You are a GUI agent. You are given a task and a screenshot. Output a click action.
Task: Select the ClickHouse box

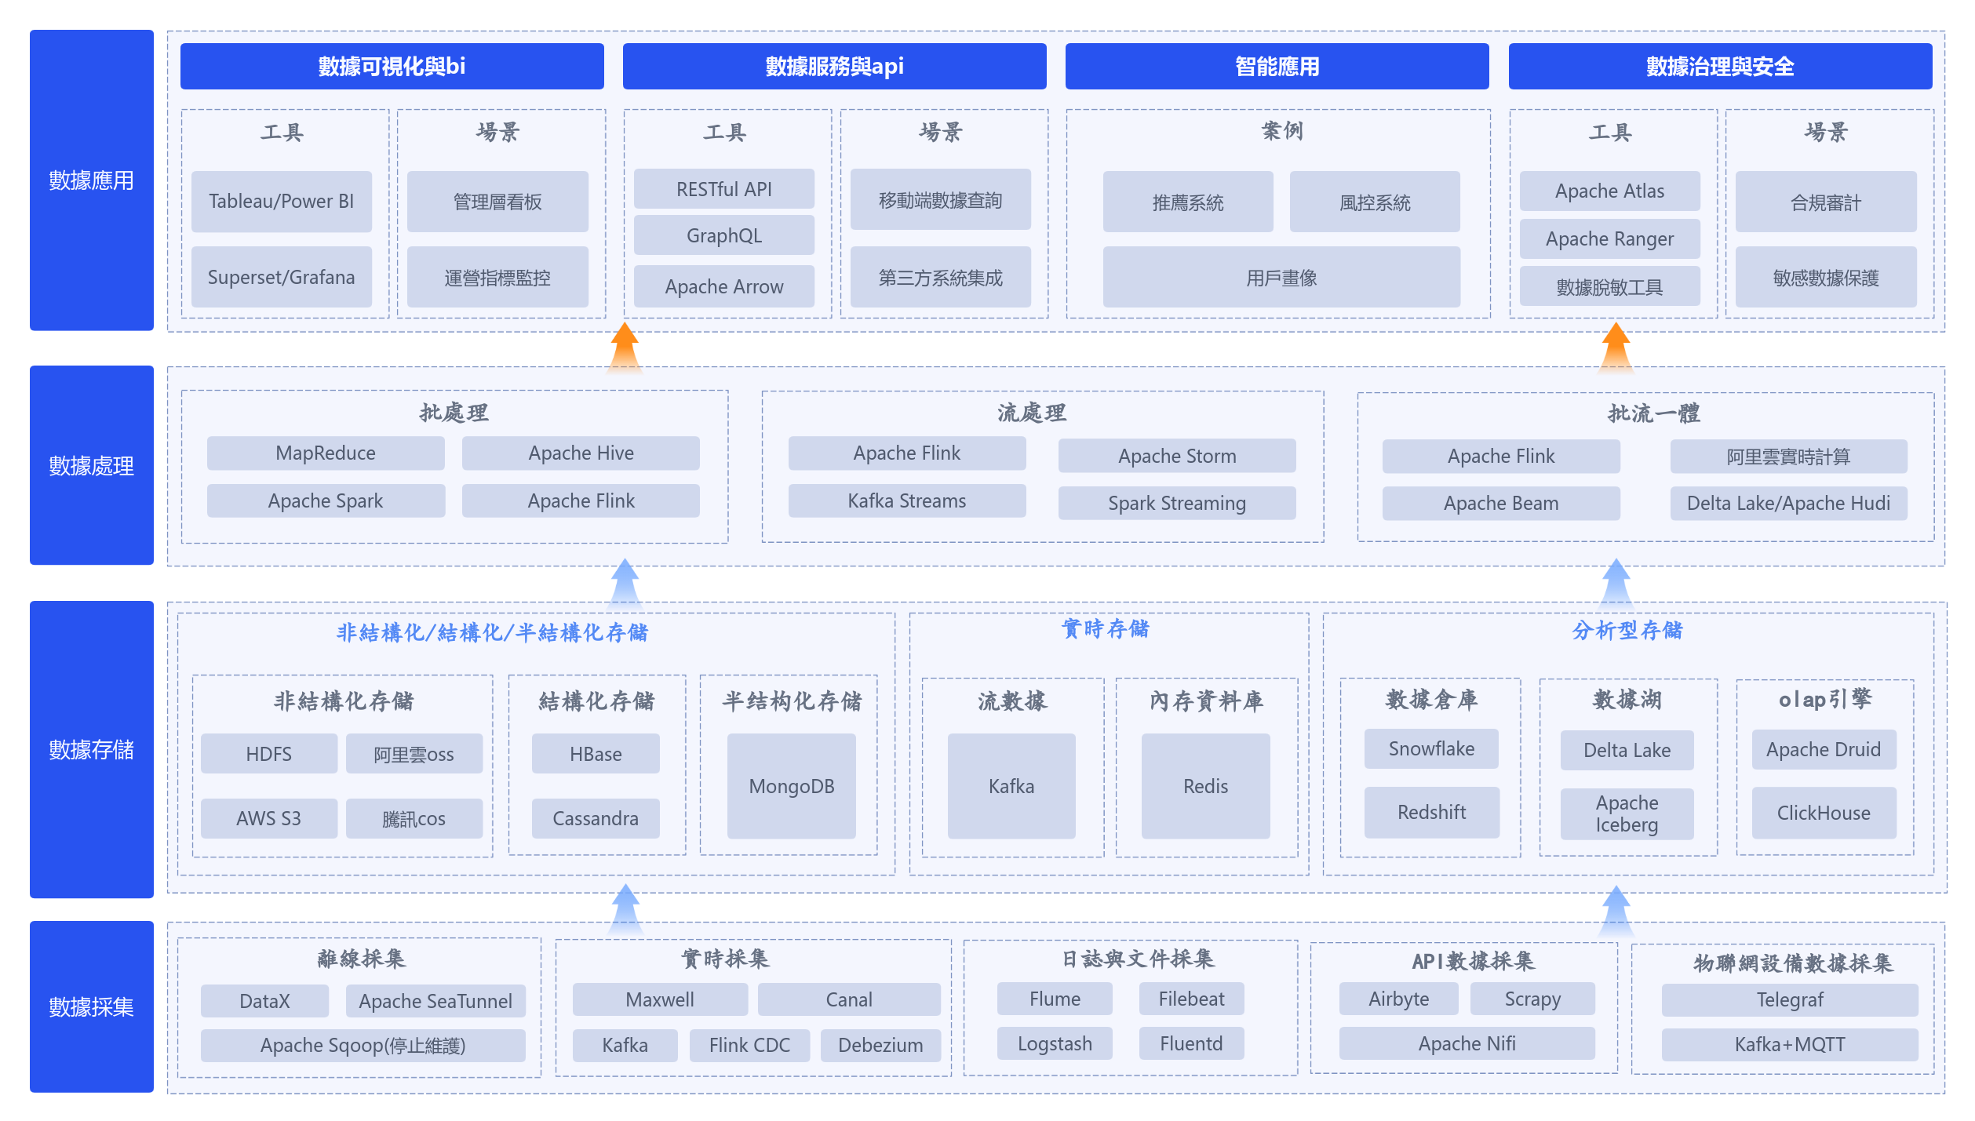tap(1824, 813)
